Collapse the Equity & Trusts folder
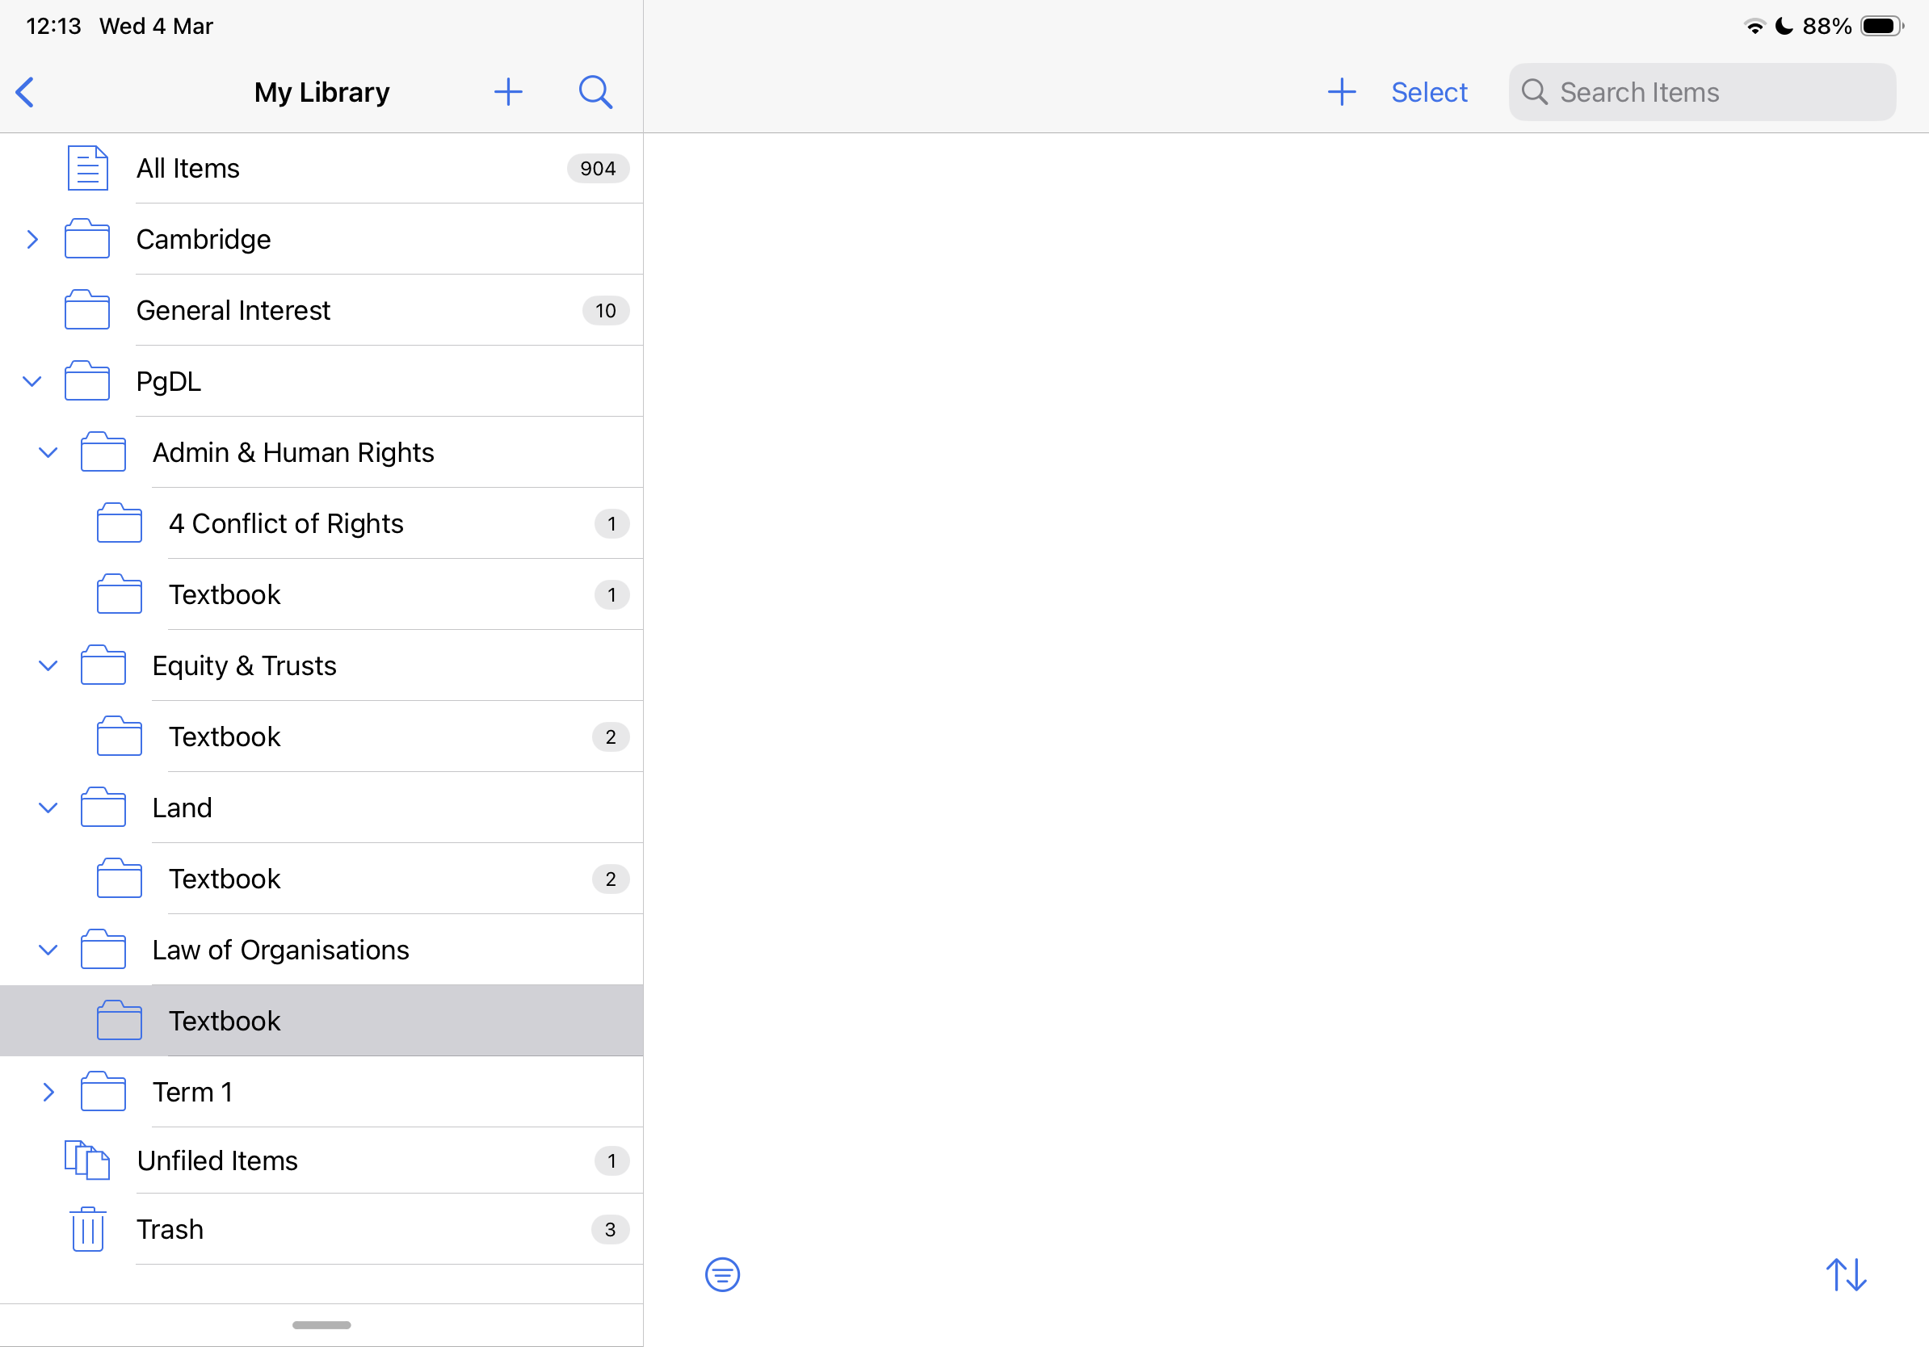This screenshot has height=1347, width=1929. 48,666
